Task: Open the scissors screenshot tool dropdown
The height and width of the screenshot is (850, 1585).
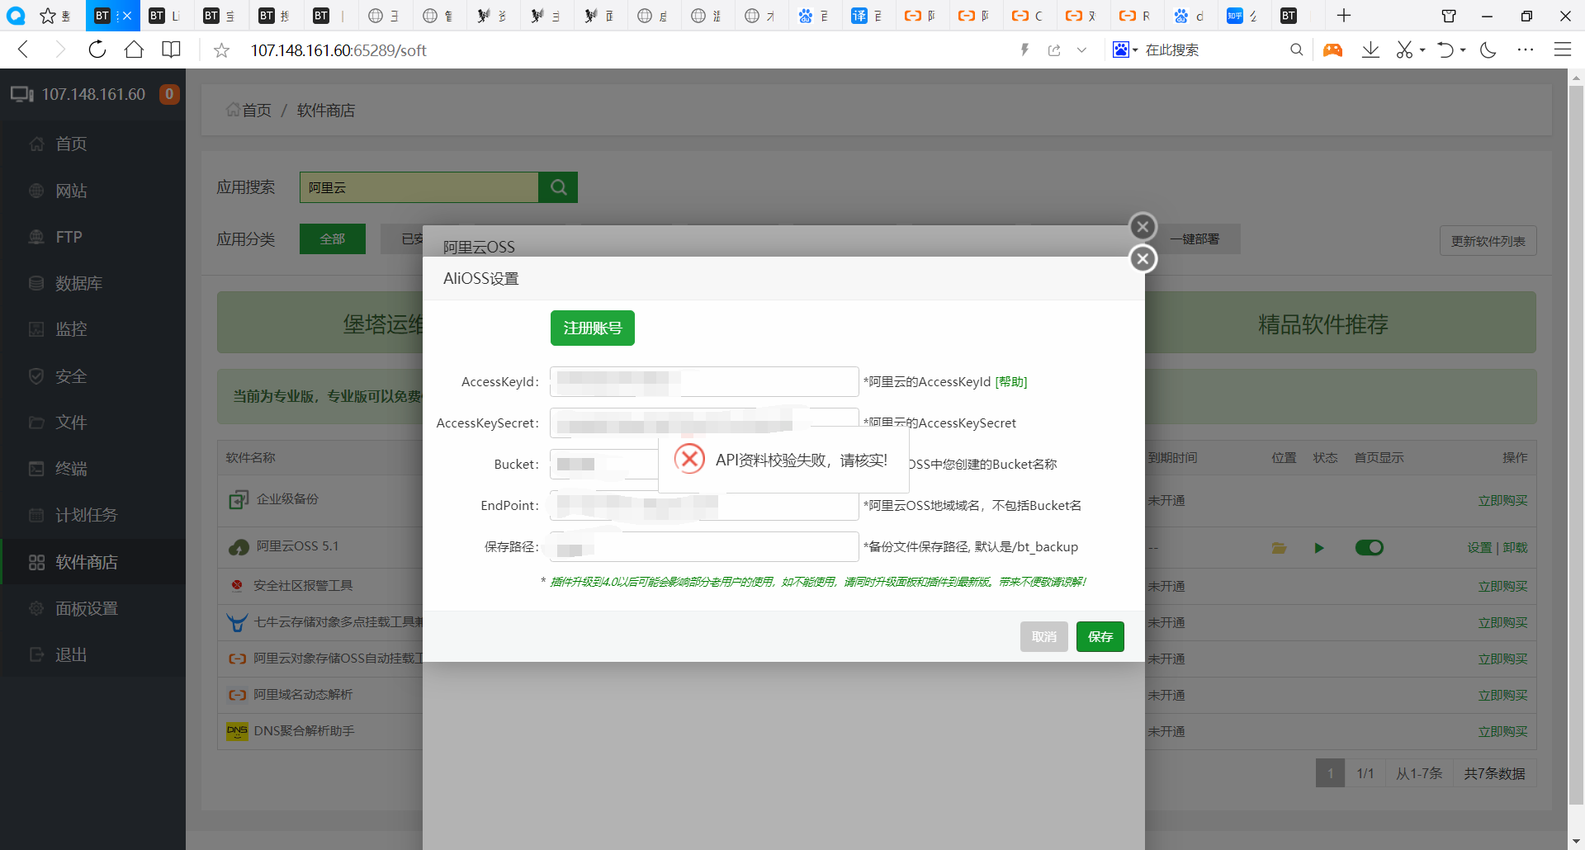Action: (x=1422, y=50)
